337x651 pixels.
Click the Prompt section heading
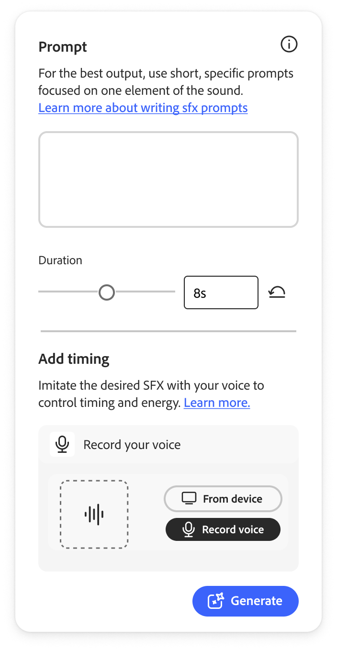click(x=62, y=46)
